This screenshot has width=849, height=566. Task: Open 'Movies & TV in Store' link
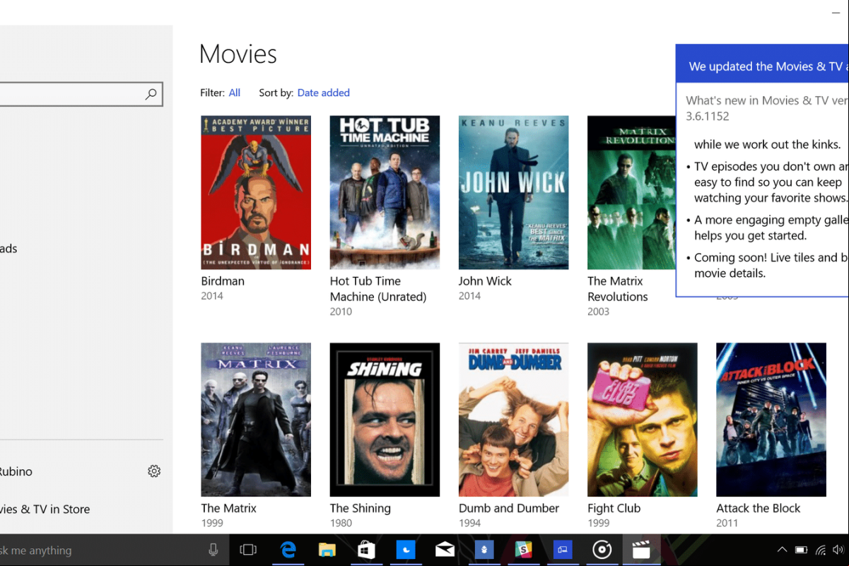click(45, 509)
